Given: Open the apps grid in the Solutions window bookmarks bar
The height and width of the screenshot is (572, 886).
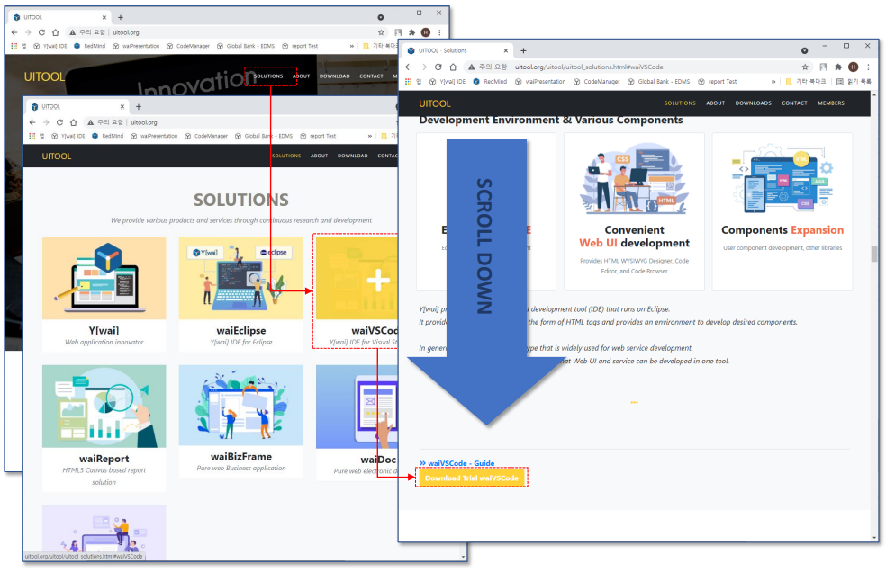Looking at the screenshot, I should click(408, 81).
